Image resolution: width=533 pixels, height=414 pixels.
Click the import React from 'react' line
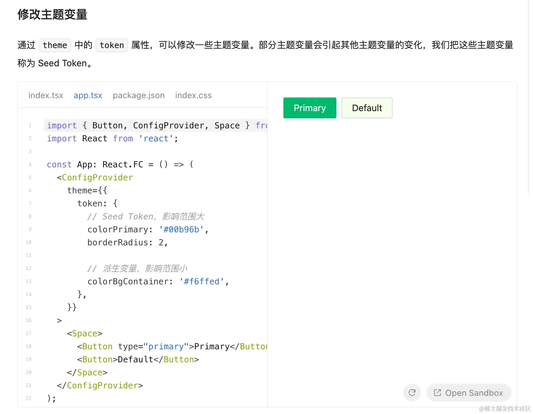(112, 138)
